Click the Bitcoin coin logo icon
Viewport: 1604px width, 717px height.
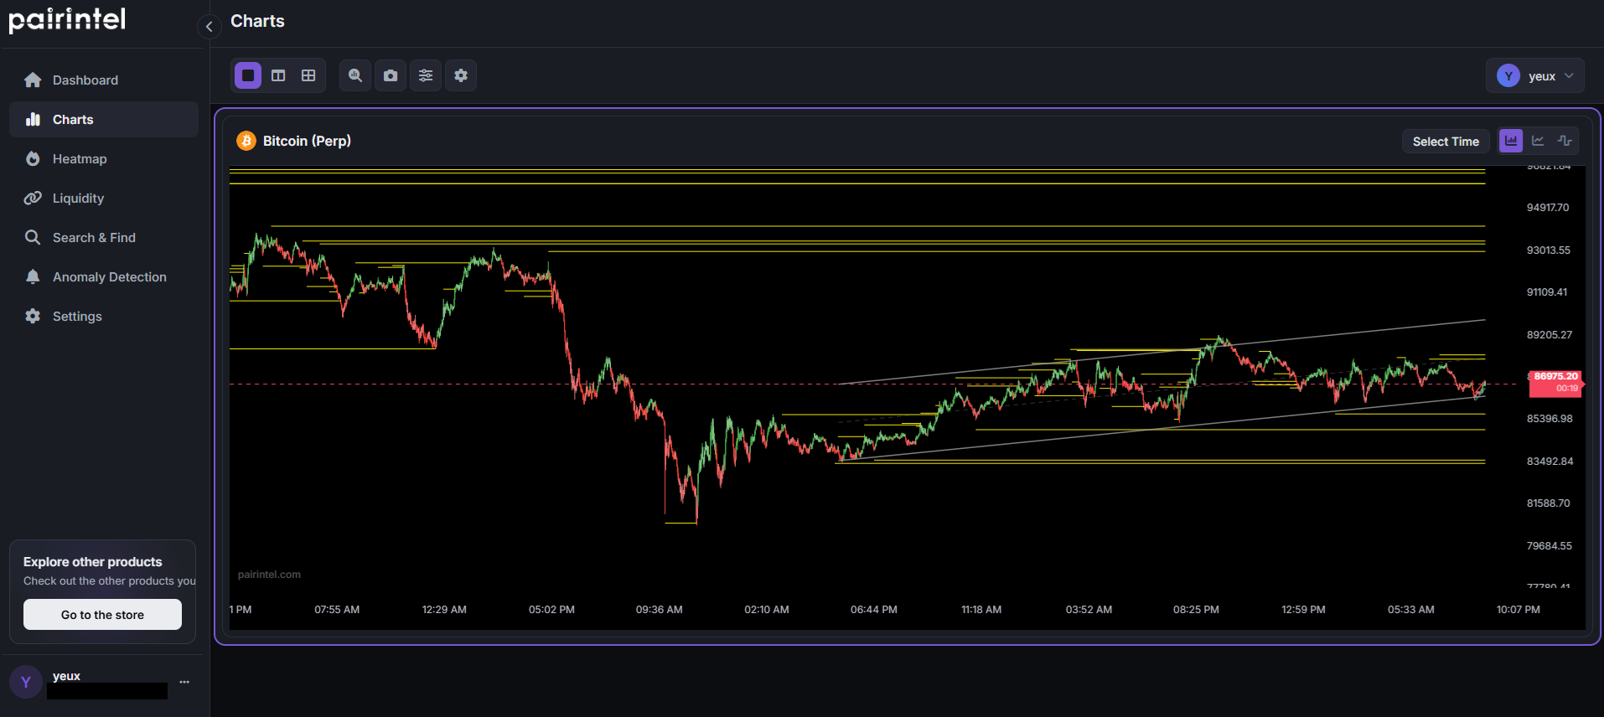pos(246,141)
